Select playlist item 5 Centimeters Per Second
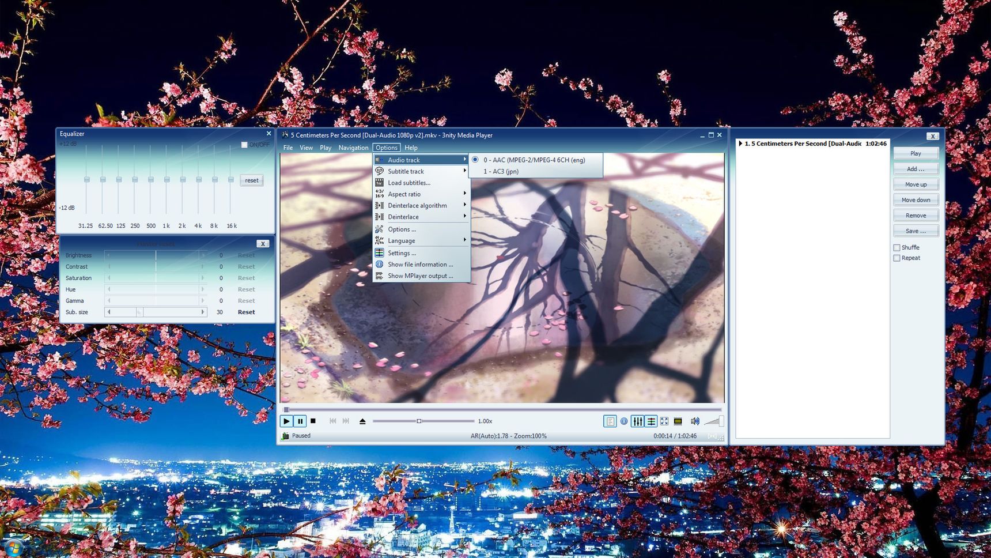The width and height of the screenshot is (991, 558). tap(813, 144)
